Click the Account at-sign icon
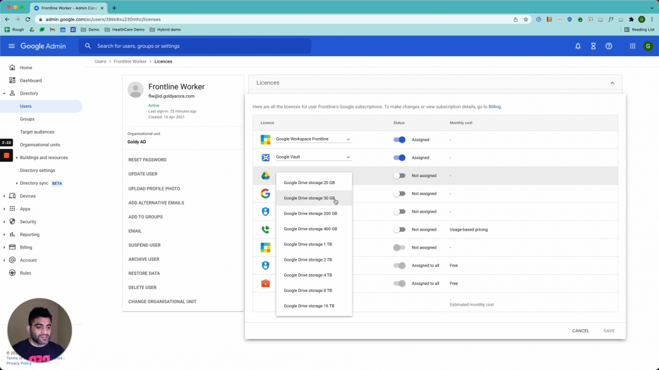This screenshot has width=659, height=370. tap(12, 260)
